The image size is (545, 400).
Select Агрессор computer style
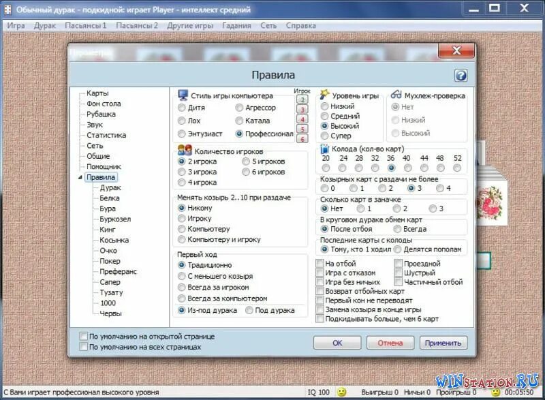pyautogui.click(x=255, y=108)
